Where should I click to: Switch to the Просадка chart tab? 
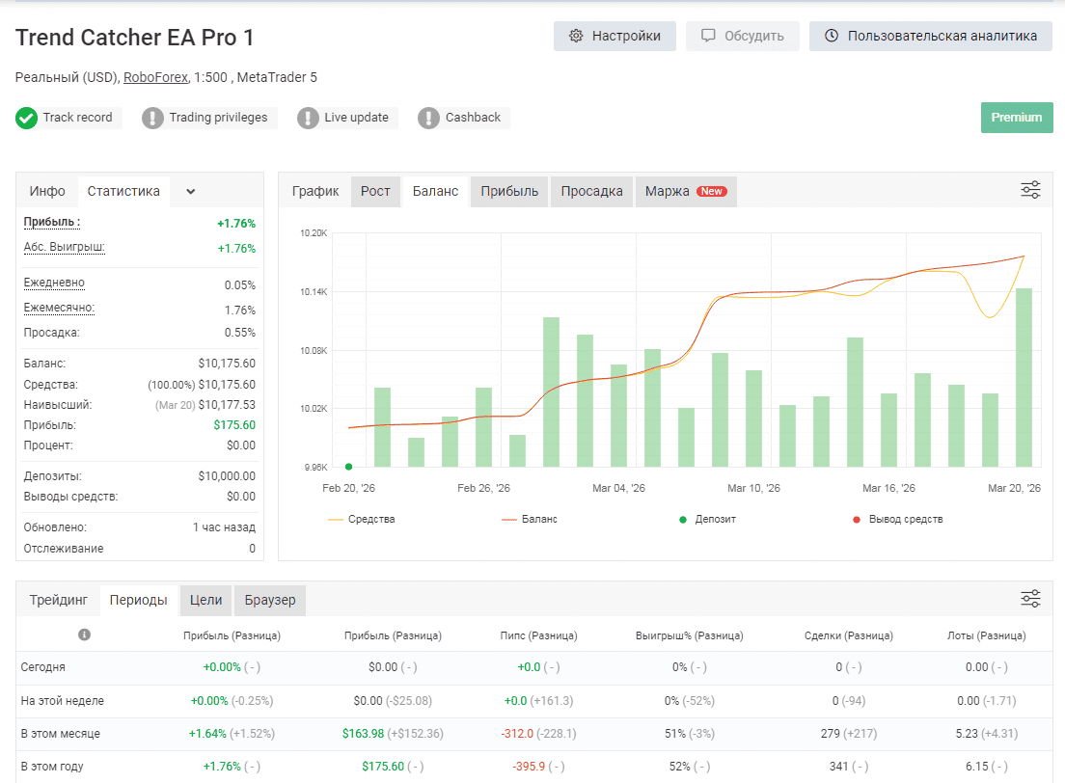coord(591,192)
